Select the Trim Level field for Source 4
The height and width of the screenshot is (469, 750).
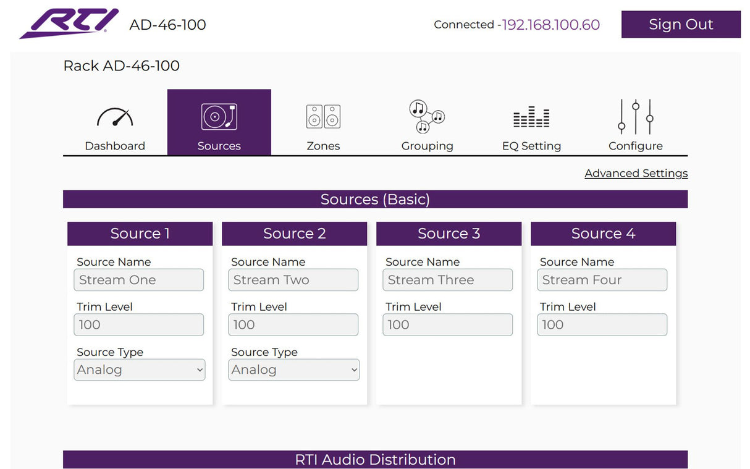(602, 324)
